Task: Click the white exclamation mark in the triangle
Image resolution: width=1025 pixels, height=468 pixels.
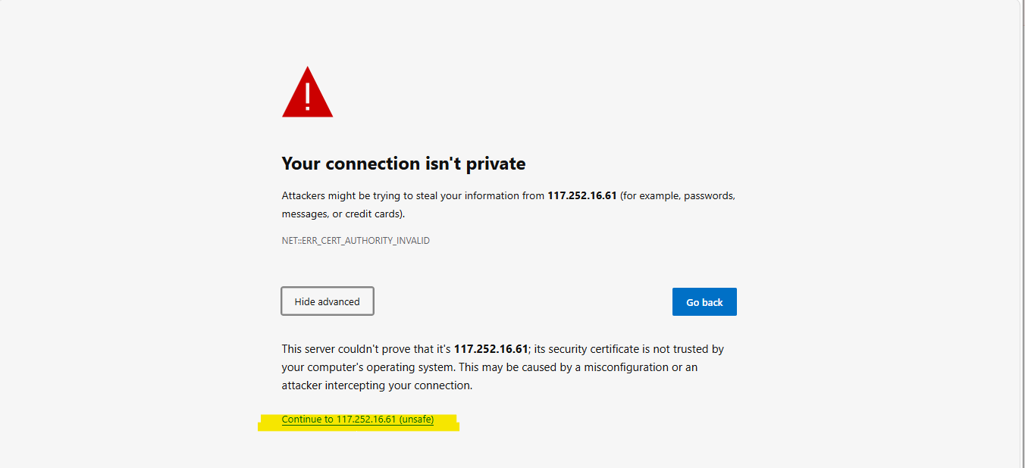Action: pos(308,96)
